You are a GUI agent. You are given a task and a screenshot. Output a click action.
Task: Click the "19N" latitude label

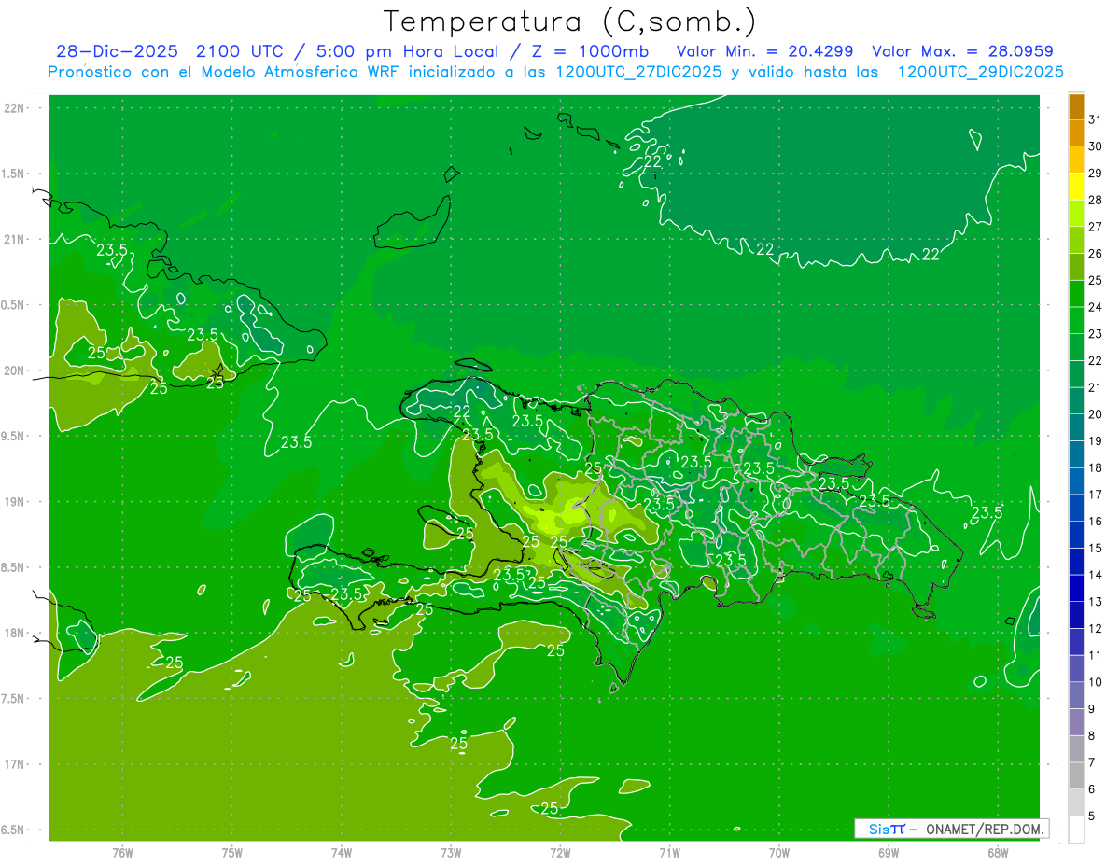click(x=14, y=502)
